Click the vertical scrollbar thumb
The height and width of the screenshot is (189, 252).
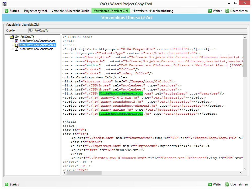click(x=245, y=58)
